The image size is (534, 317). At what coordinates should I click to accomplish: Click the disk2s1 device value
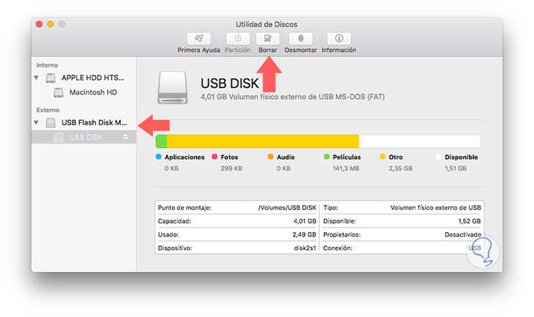pos(305,248)
